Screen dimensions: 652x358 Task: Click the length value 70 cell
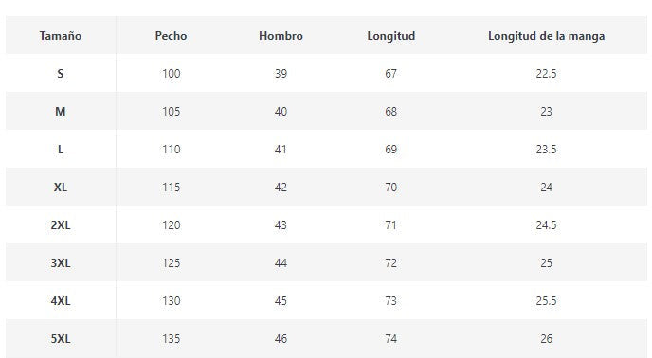(x=390, y=188)
